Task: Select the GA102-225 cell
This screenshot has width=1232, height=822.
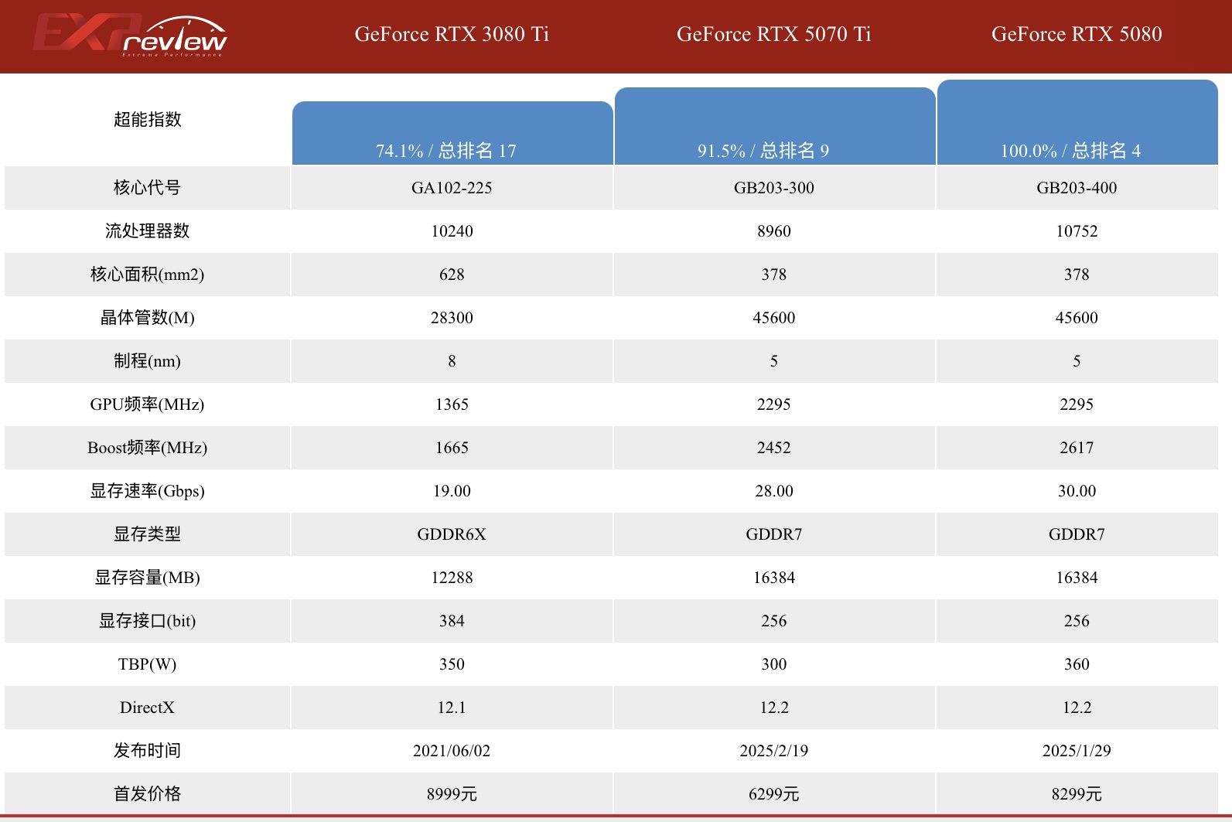Action: [452, 188]
